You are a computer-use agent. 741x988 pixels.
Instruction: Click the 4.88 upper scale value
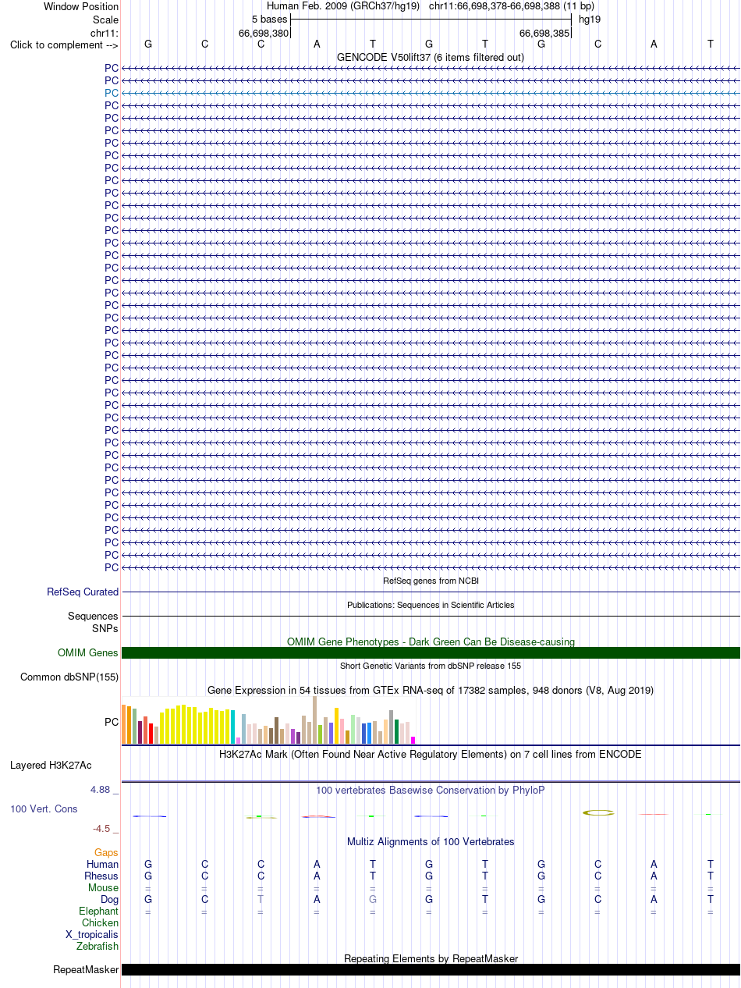(x=101, y=790)
